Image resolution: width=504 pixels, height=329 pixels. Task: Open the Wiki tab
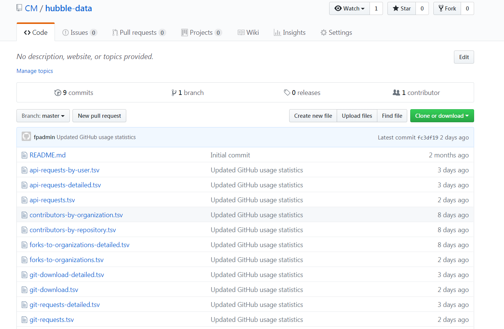(x=248, y=32)
